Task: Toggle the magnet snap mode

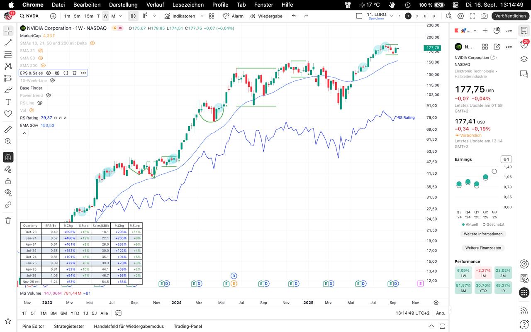Action: pos(8,157)
